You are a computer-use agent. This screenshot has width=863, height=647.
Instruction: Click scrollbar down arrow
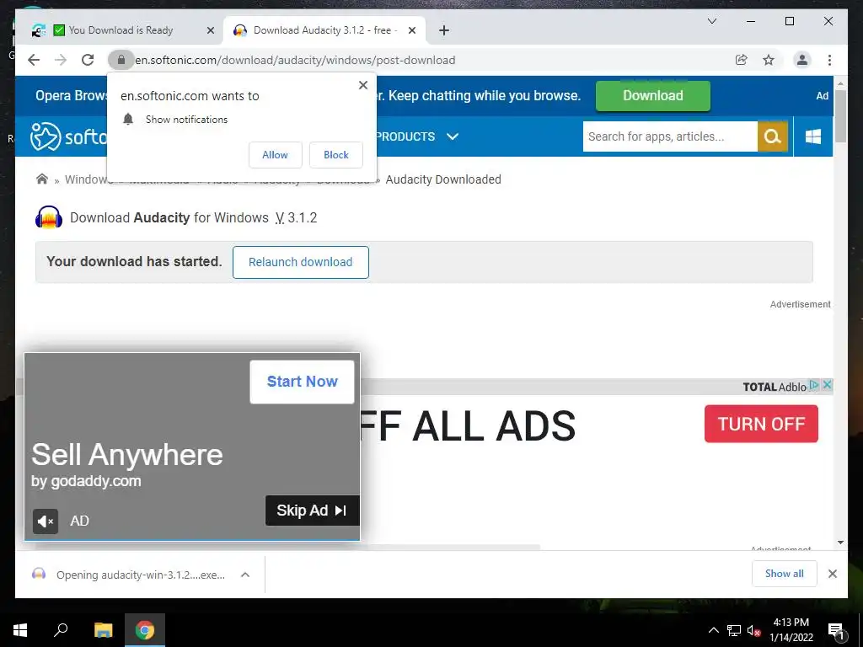pyautogui.click(x=840, y=543)
